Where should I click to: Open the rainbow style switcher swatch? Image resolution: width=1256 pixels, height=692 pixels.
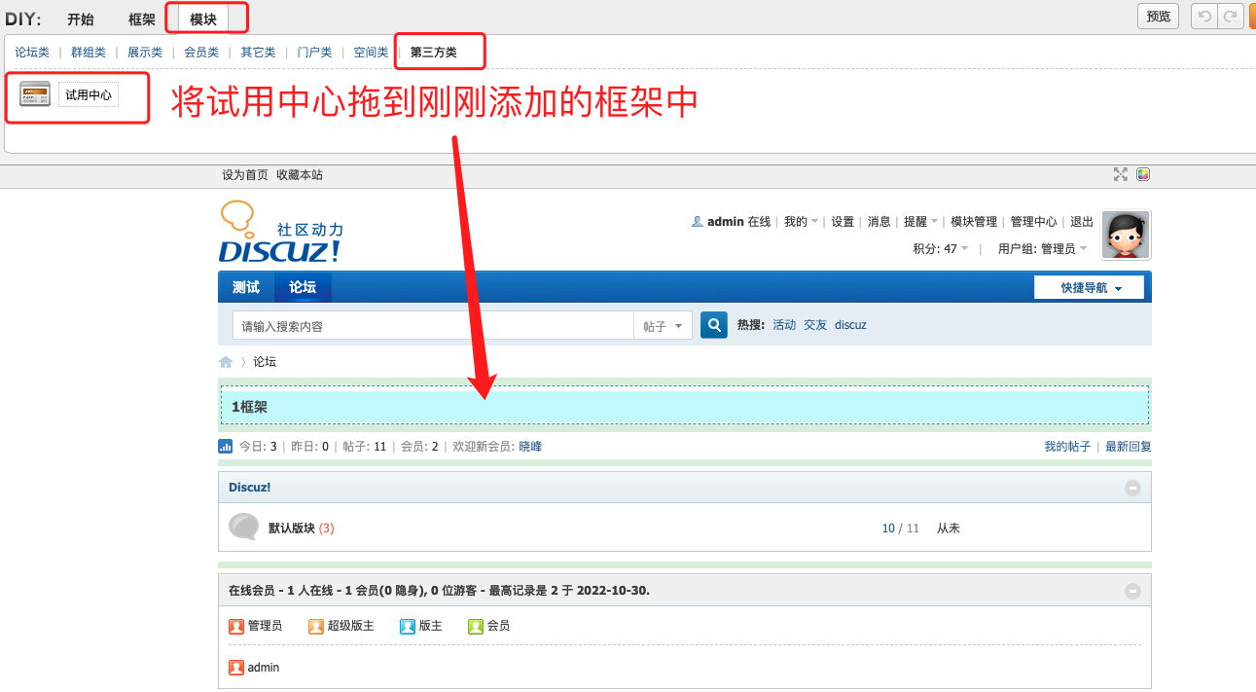1143,174
